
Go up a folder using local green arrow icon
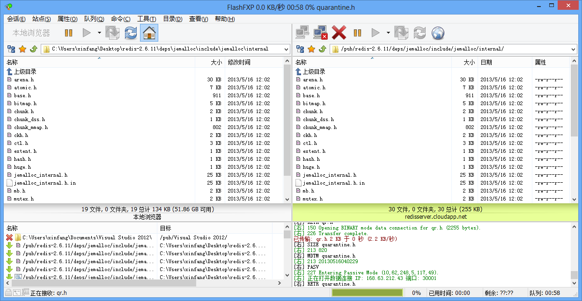(x=33, y=49)
